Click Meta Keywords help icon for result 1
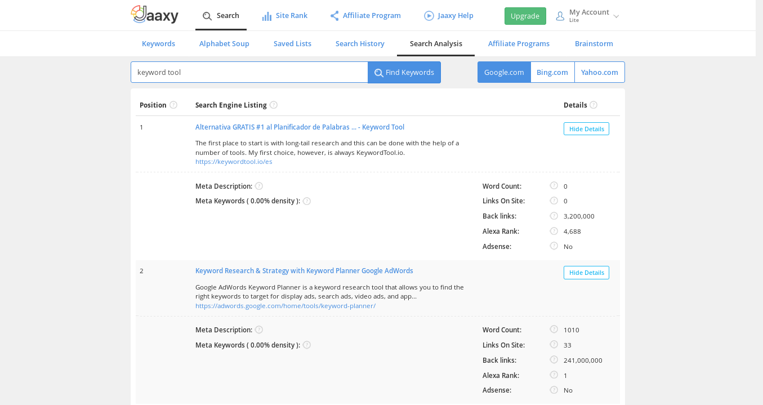Image resolution: width=763 pixels, height=405 pixels. tap(307, 201)
